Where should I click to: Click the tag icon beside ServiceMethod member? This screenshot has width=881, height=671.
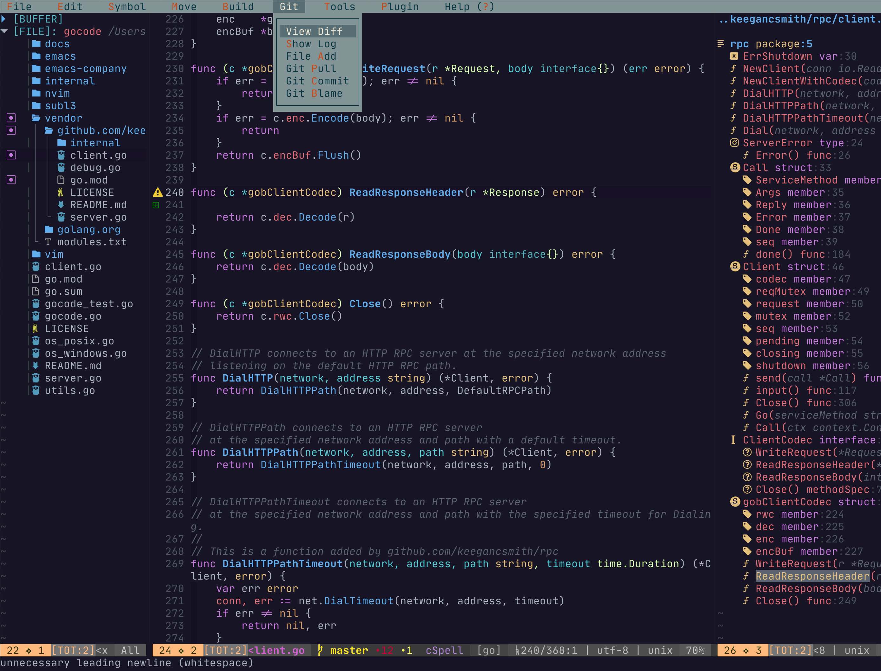(x=747, y=180)
